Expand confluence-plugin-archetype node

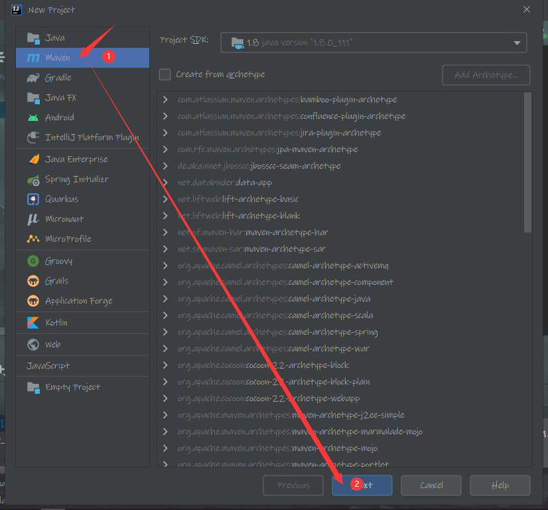[x=165, y=116]
